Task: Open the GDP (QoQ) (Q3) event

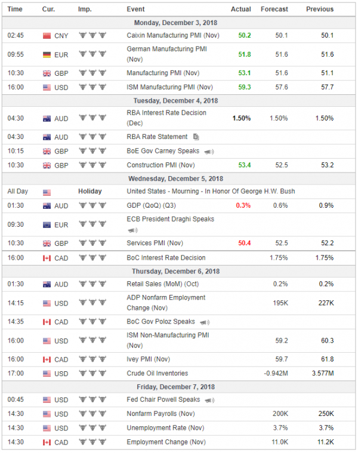Action: click(152, 206)
